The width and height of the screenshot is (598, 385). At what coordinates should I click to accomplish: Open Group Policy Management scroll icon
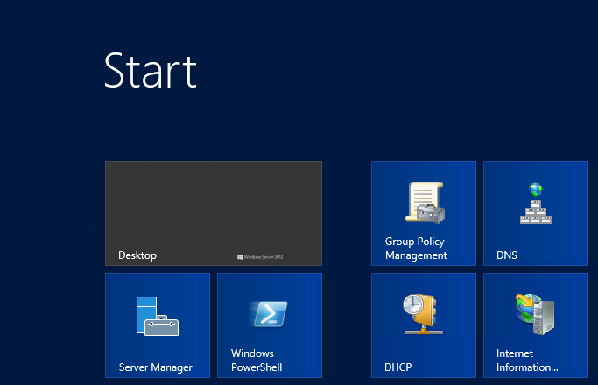click(x=425, y=202)
